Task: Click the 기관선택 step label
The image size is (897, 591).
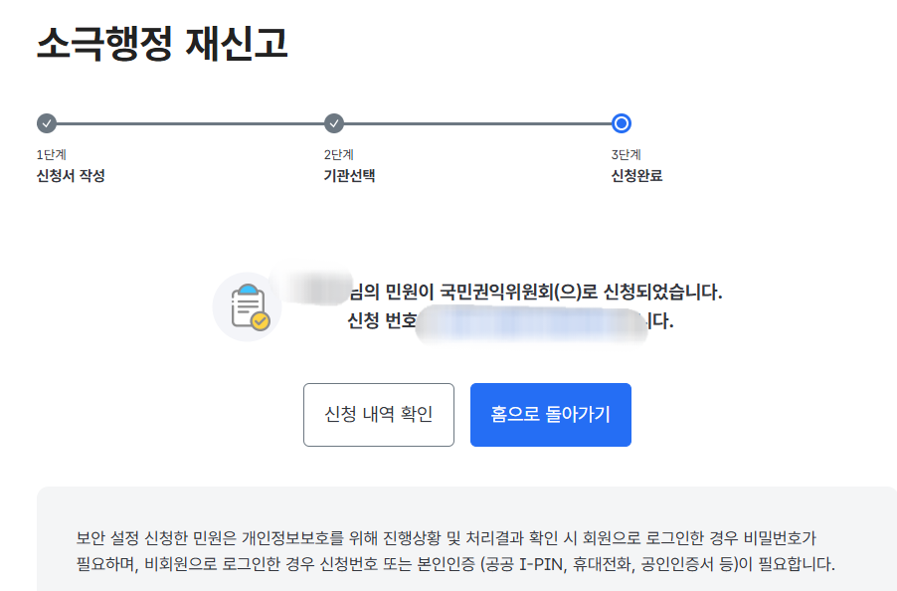Action: pos(349,176)
